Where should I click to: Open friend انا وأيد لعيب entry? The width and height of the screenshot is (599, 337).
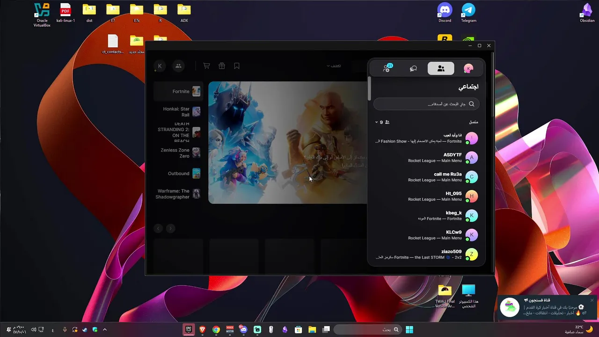click(426, 138)
